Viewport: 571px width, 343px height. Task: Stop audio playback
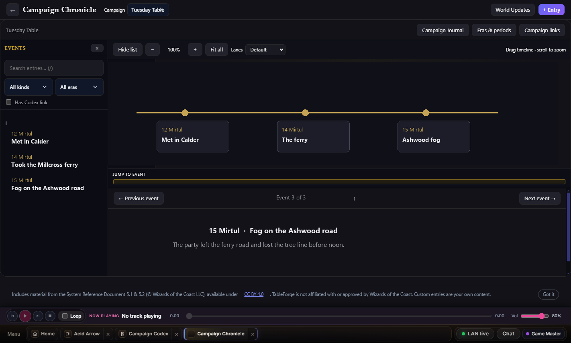click(50, 316)
